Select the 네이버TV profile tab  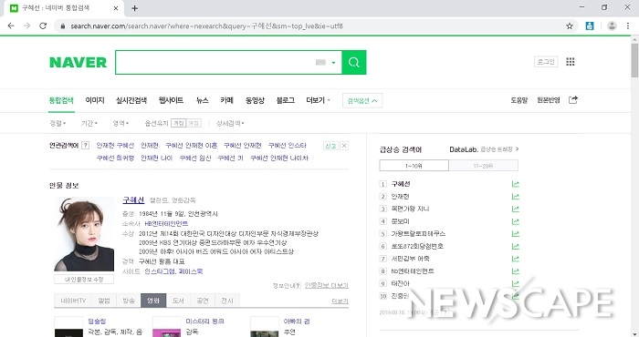coord(73,301)
